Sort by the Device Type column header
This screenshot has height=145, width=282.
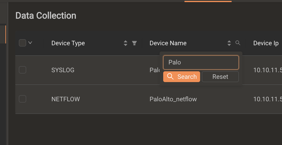tap(68, 43)
